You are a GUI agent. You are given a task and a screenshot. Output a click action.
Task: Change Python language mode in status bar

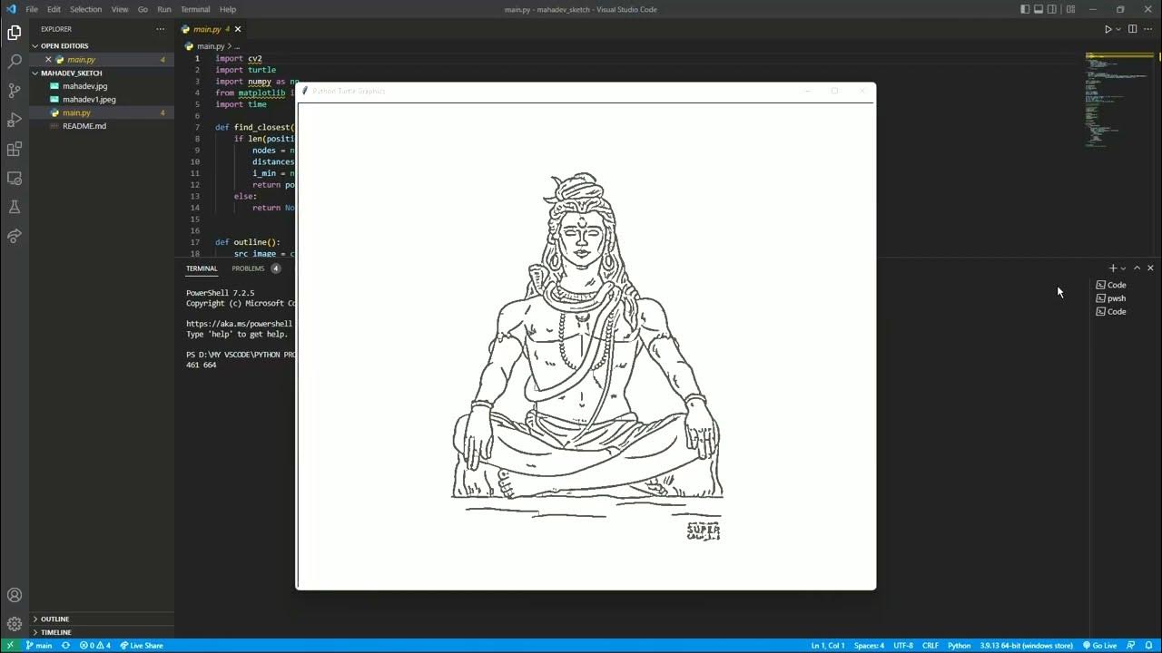click(959, 646)
